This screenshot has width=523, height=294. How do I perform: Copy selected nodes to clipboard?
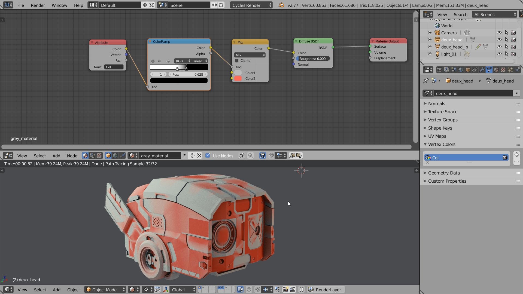click(x=292, y=156)
